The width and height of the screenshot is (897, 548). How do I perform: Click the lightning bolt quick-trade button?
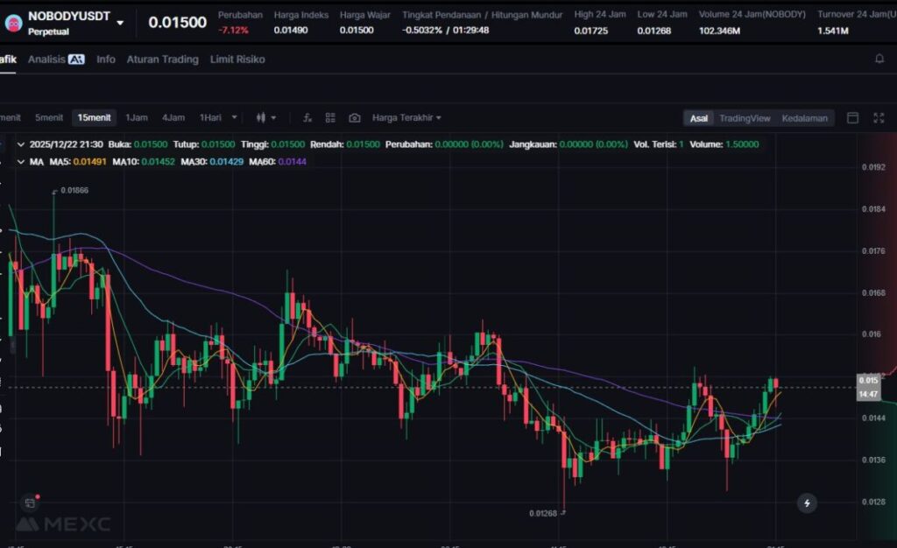pyautogui.click(x=807, y=502)
